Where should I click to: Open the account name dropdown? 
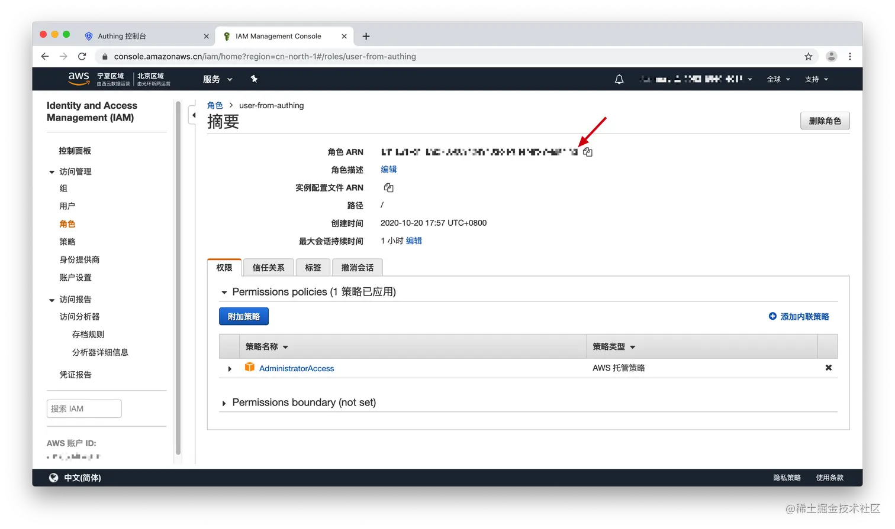coord(696,79)
